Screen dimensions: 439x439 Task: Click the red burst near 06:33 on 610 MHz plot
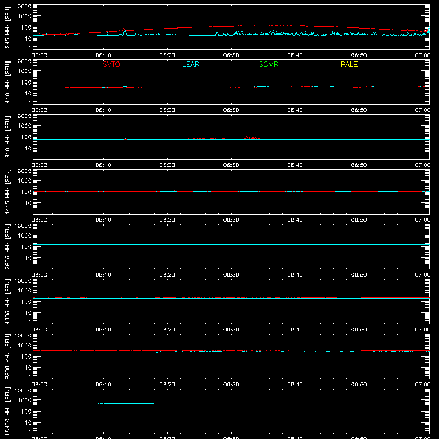[x=251, y=138]
